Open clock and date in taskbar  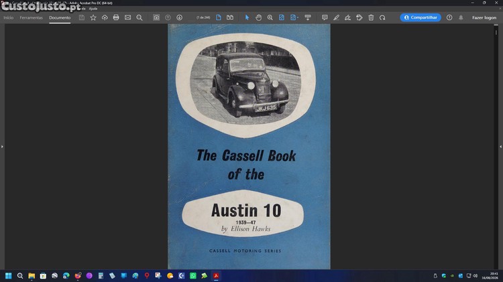[x=490, y=275]
